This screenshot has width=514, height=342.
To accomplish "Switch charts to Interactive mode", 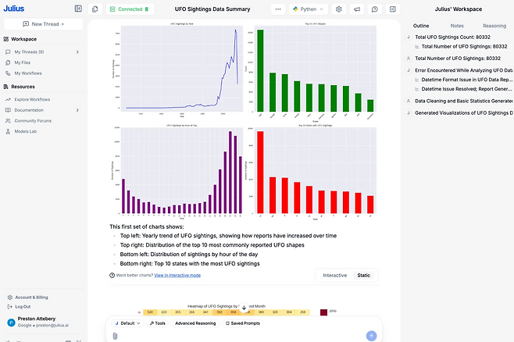I will (334, 276).
